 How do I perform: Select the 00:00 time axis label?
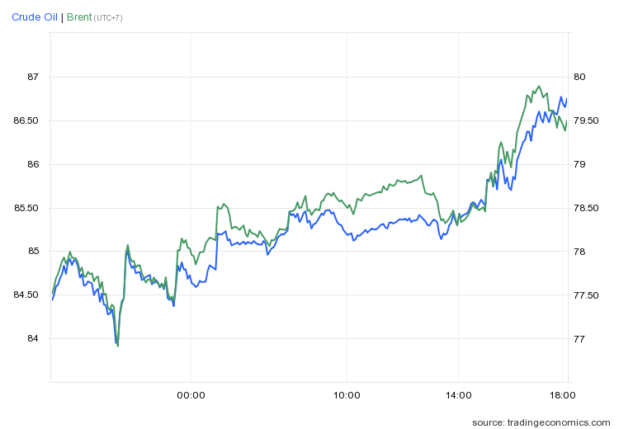191,395
